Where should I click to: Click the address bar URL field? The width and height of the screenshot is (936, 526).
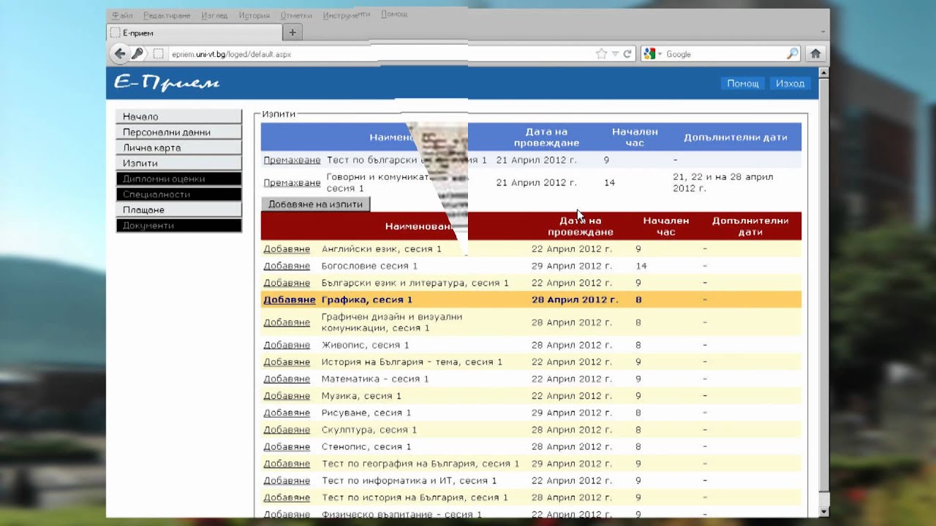pos(380,53)
